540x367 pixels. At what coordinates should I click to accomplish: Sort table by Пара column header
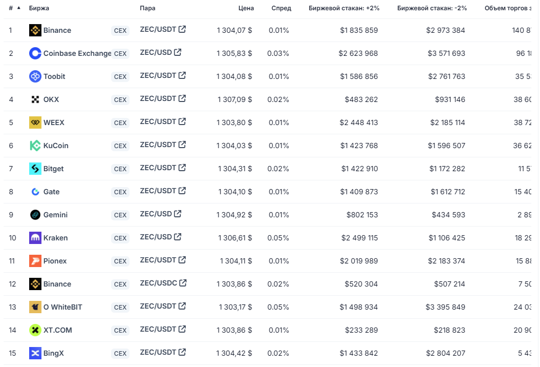tap(147, 8)
